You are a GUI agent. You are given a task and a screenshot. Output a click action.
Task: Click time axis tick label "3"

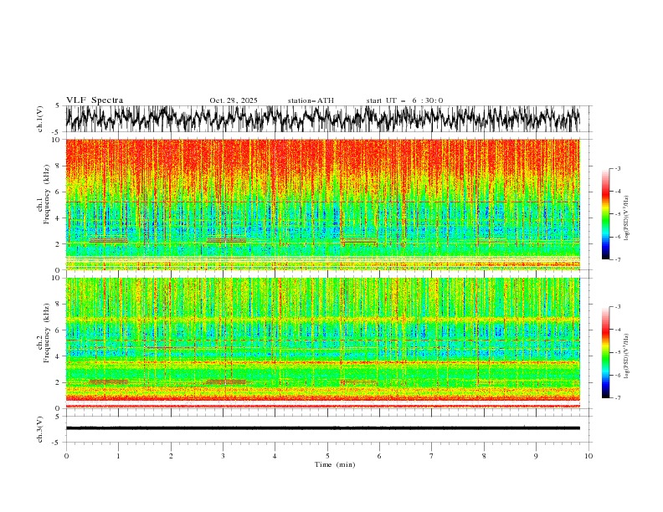point(223,456)
